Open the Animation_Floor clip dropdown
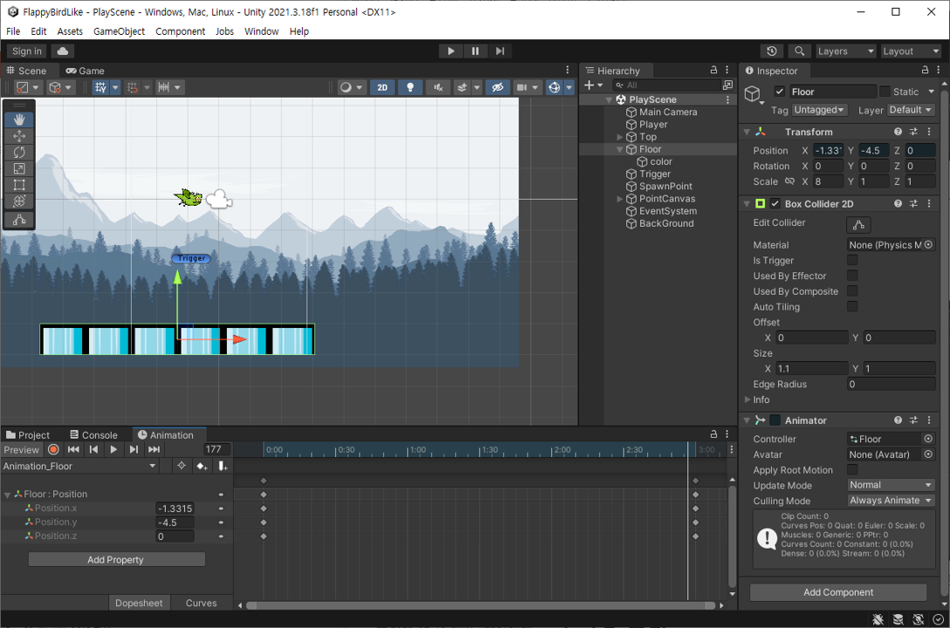 point(79,466)
